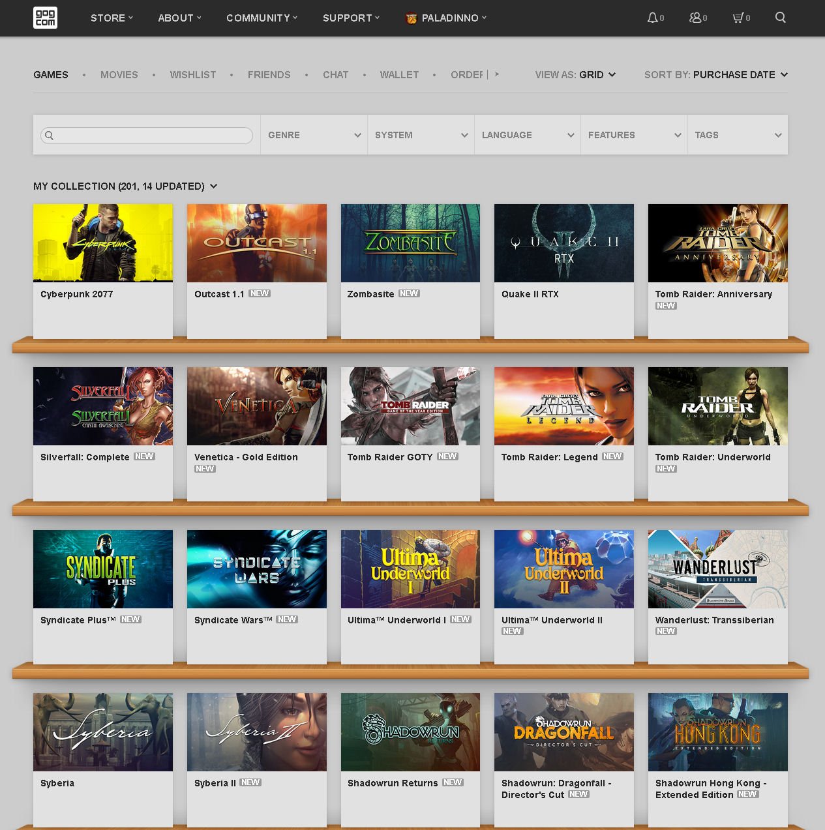Open the STORE menu
Screen dimensions: 825x830
[x=112, y=18]
